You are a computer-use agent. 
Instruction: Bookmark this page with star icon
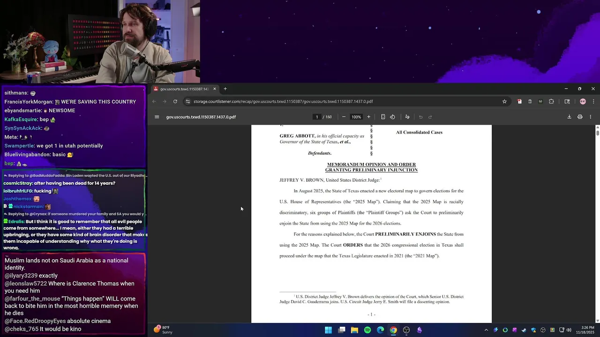[x=504, y=102]
